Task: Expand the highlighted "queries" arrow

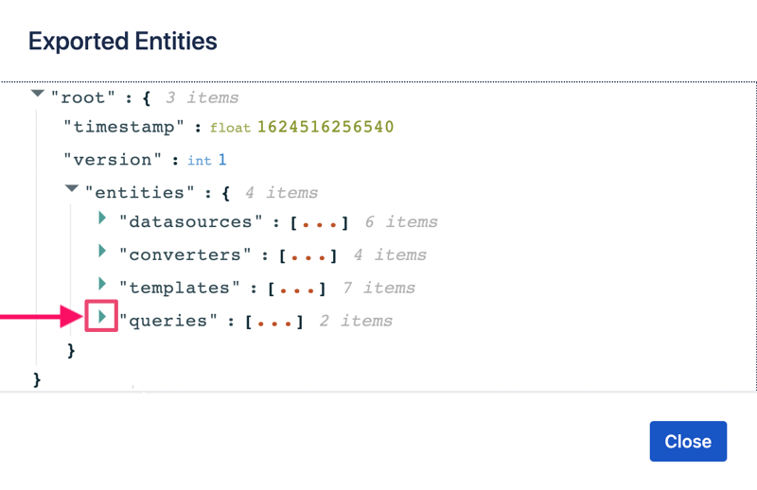Action: [102, 316]
